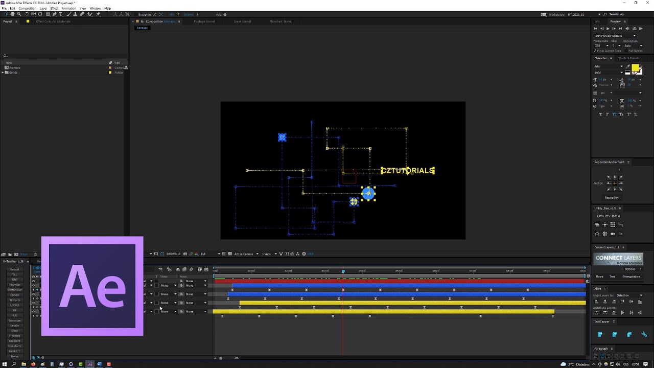Select the Hand tool
The height and width of the screenshot is (368, 654).
[12, 14]
